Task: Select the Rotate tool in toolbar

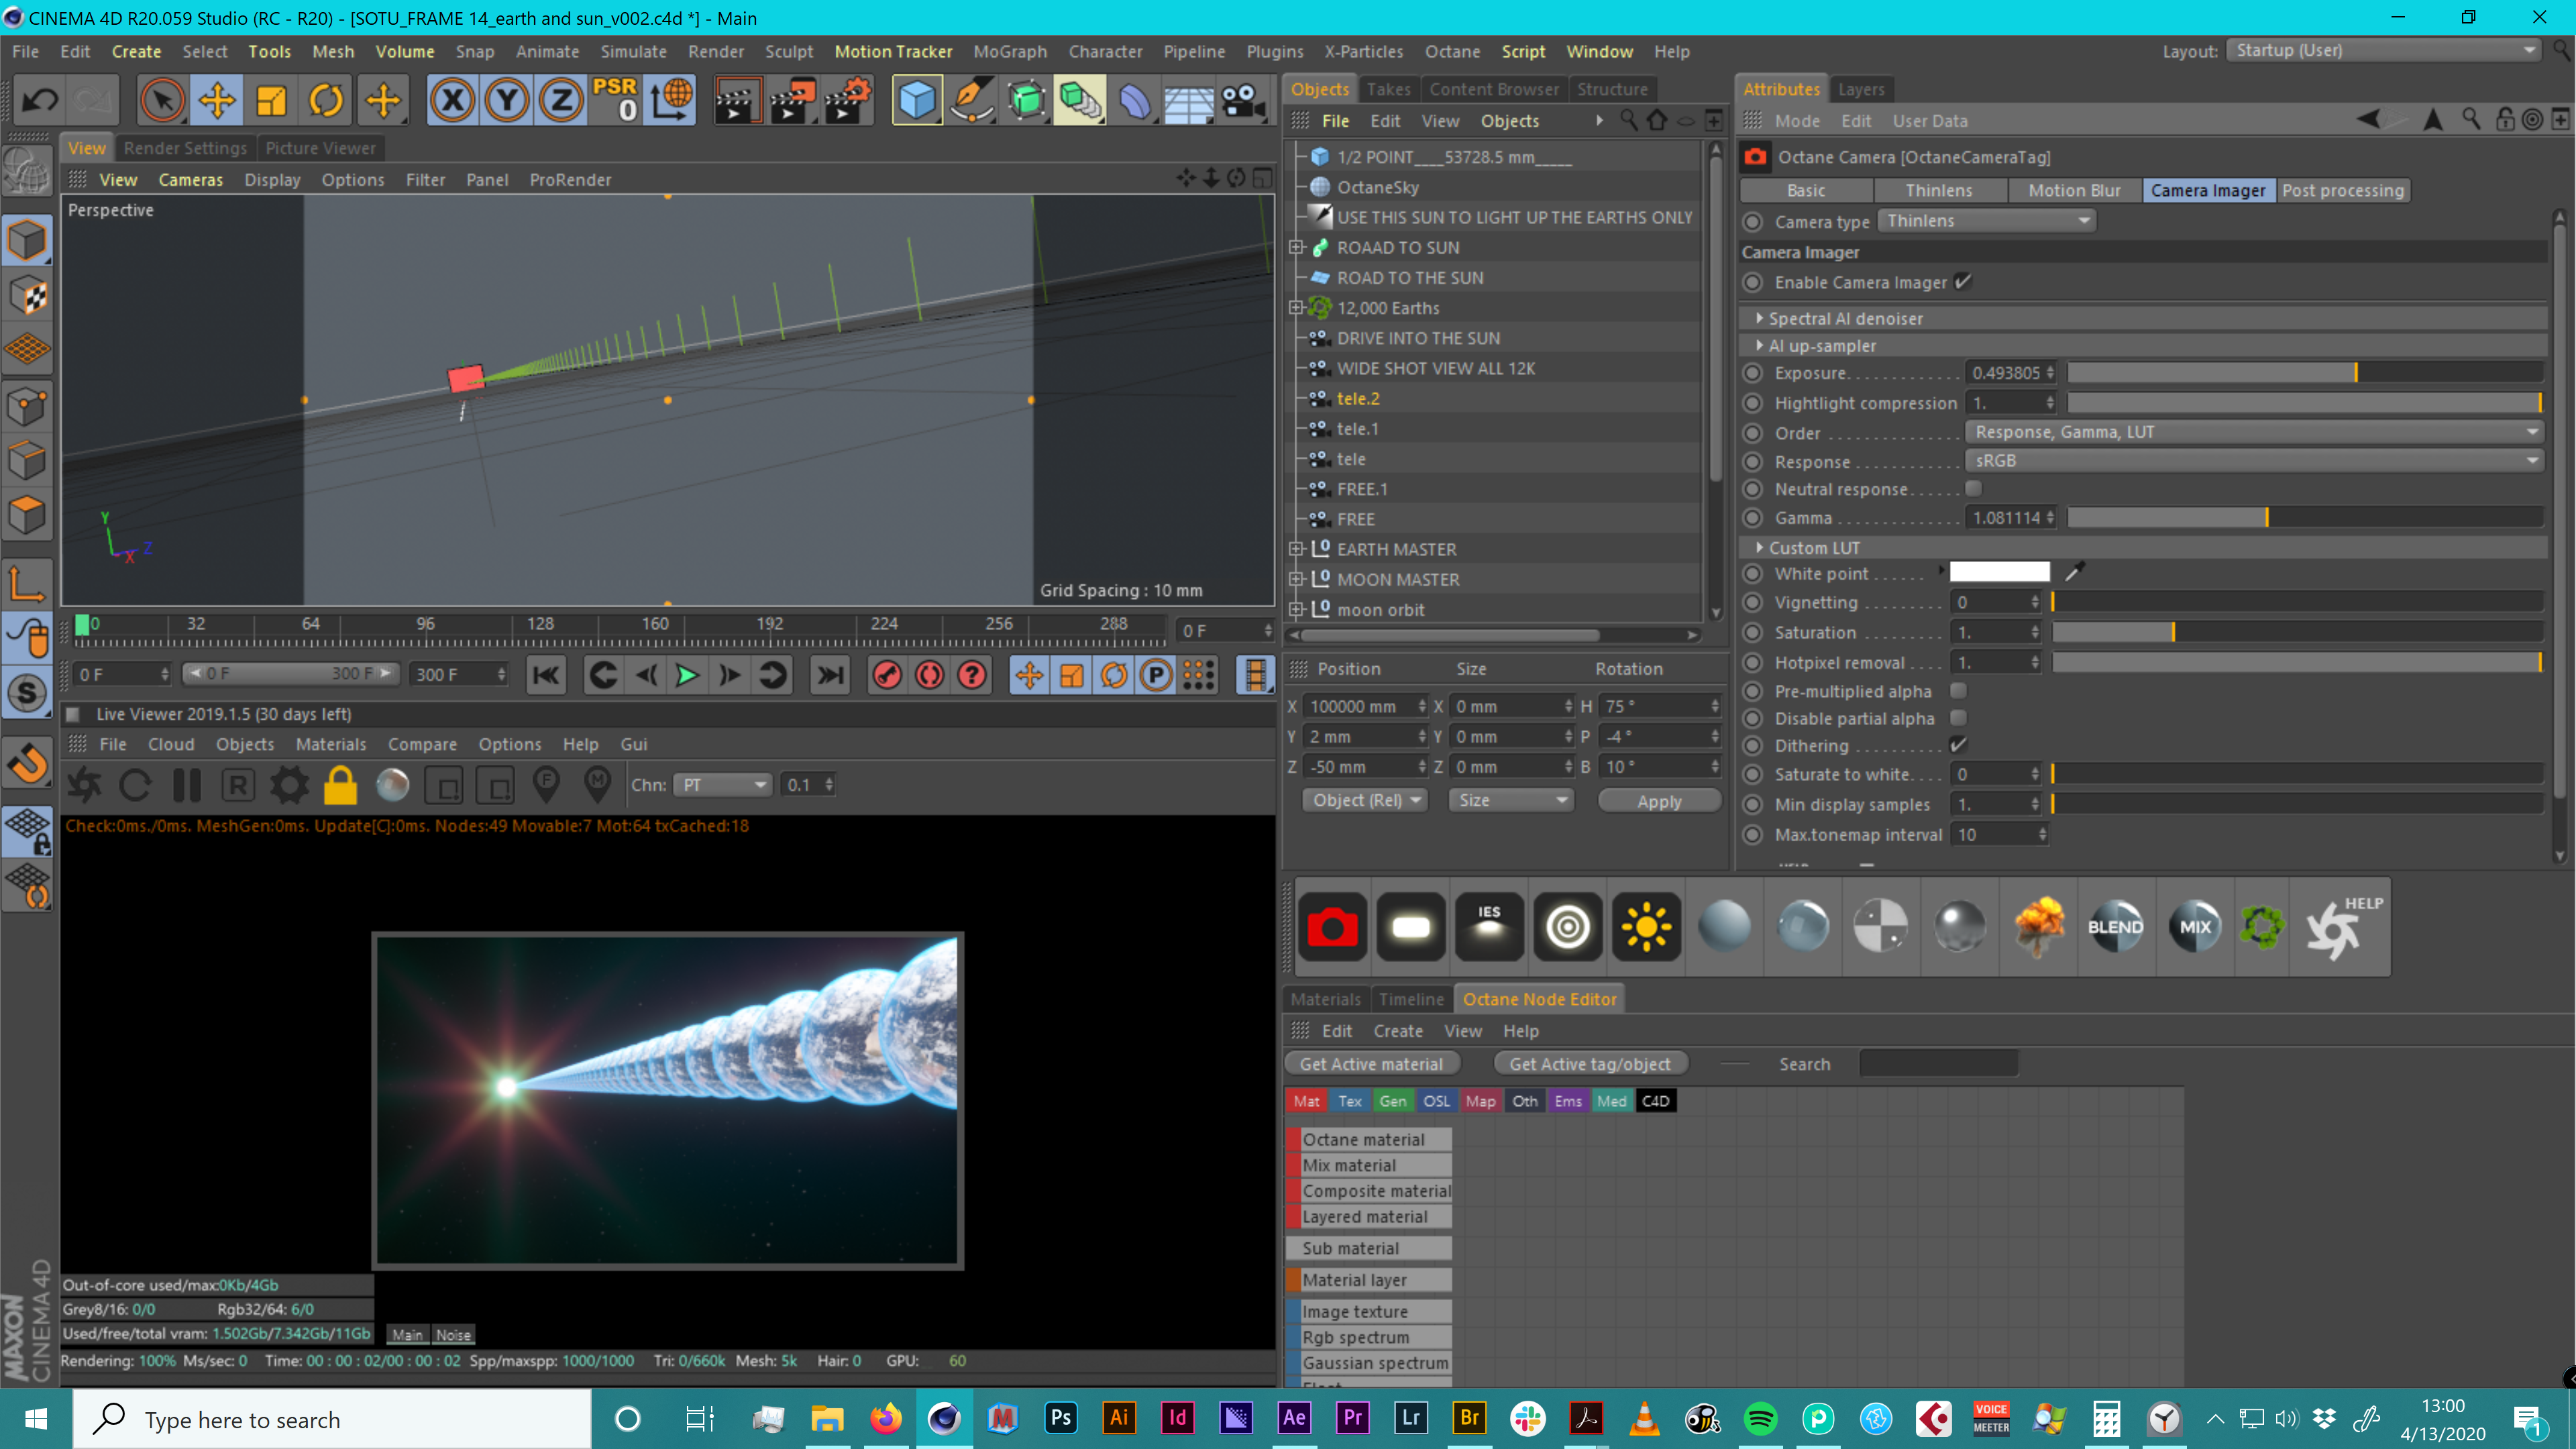Action: coord(326,100)
